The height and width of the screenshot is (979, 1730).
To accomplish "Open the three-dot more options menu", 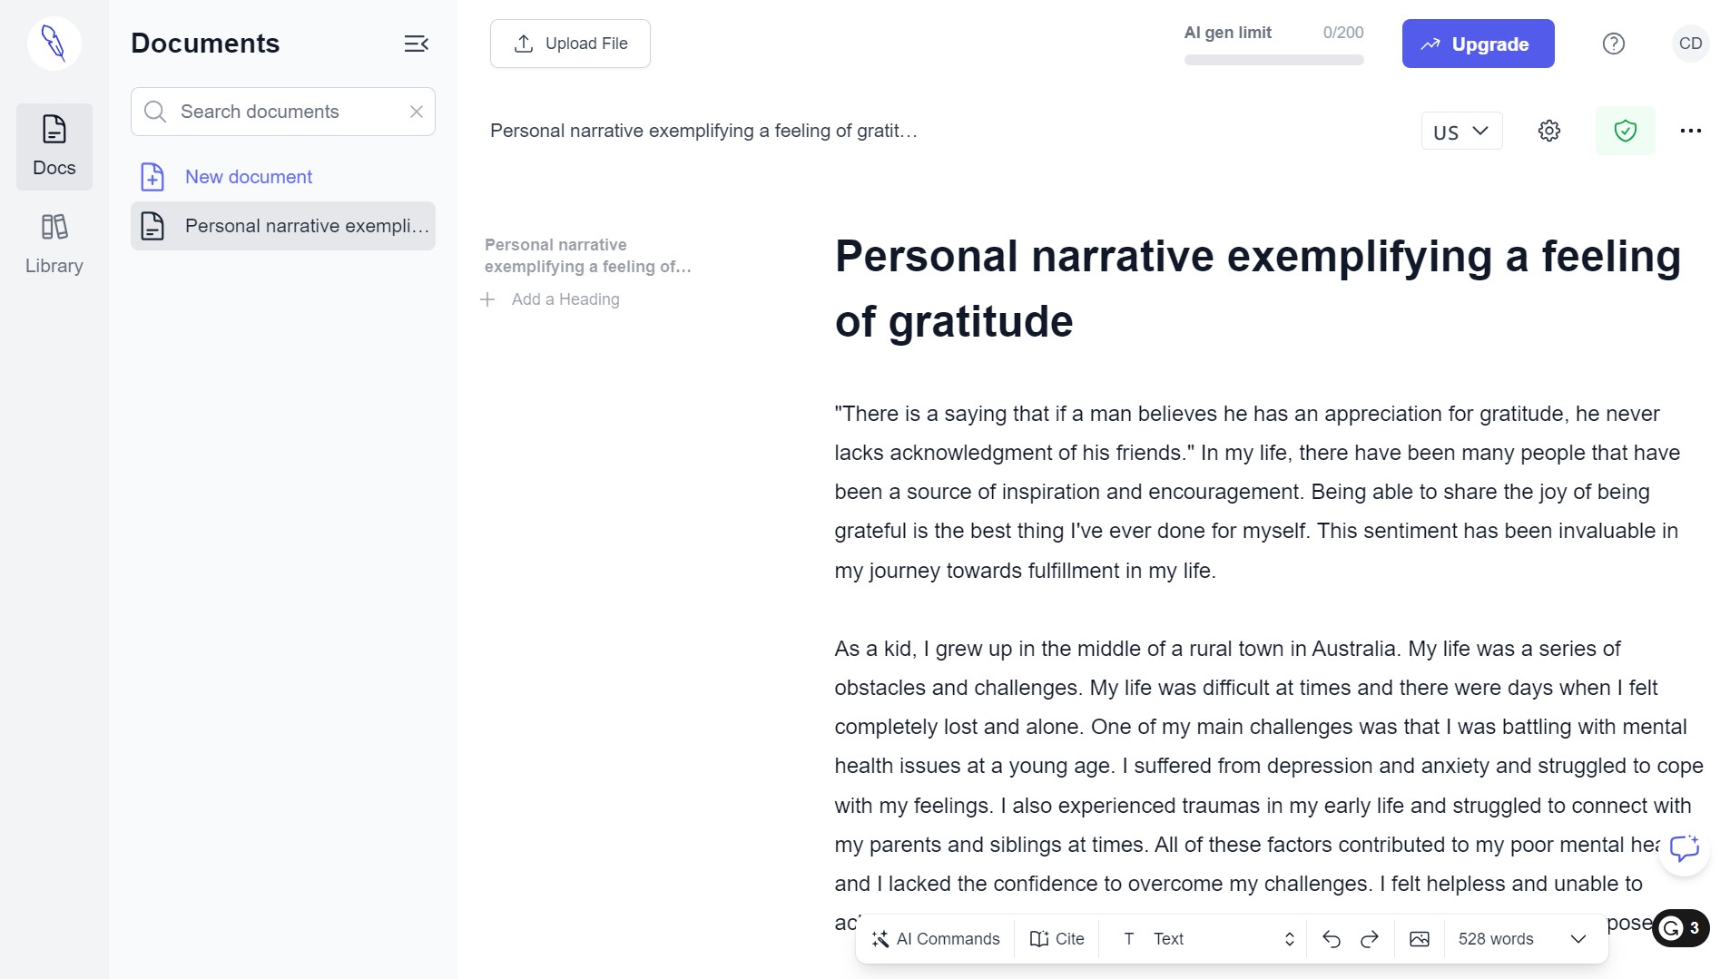I will click(1690, 132).
